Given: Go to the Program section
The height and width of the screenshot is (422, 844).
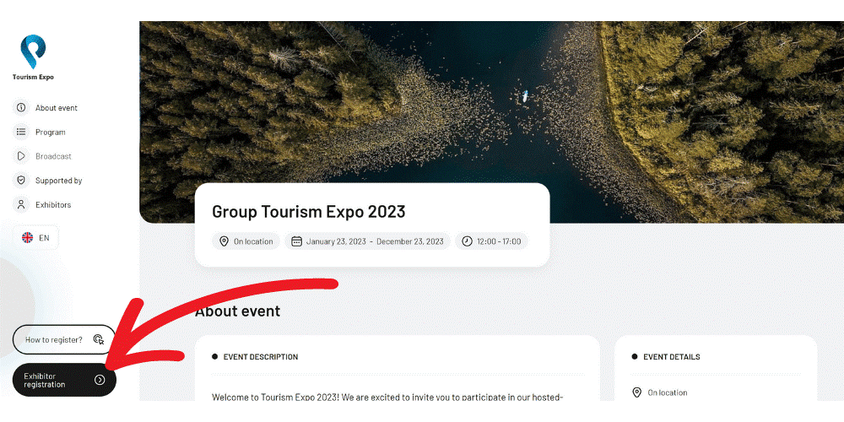Looking at the screenshot, I should 40,132.
